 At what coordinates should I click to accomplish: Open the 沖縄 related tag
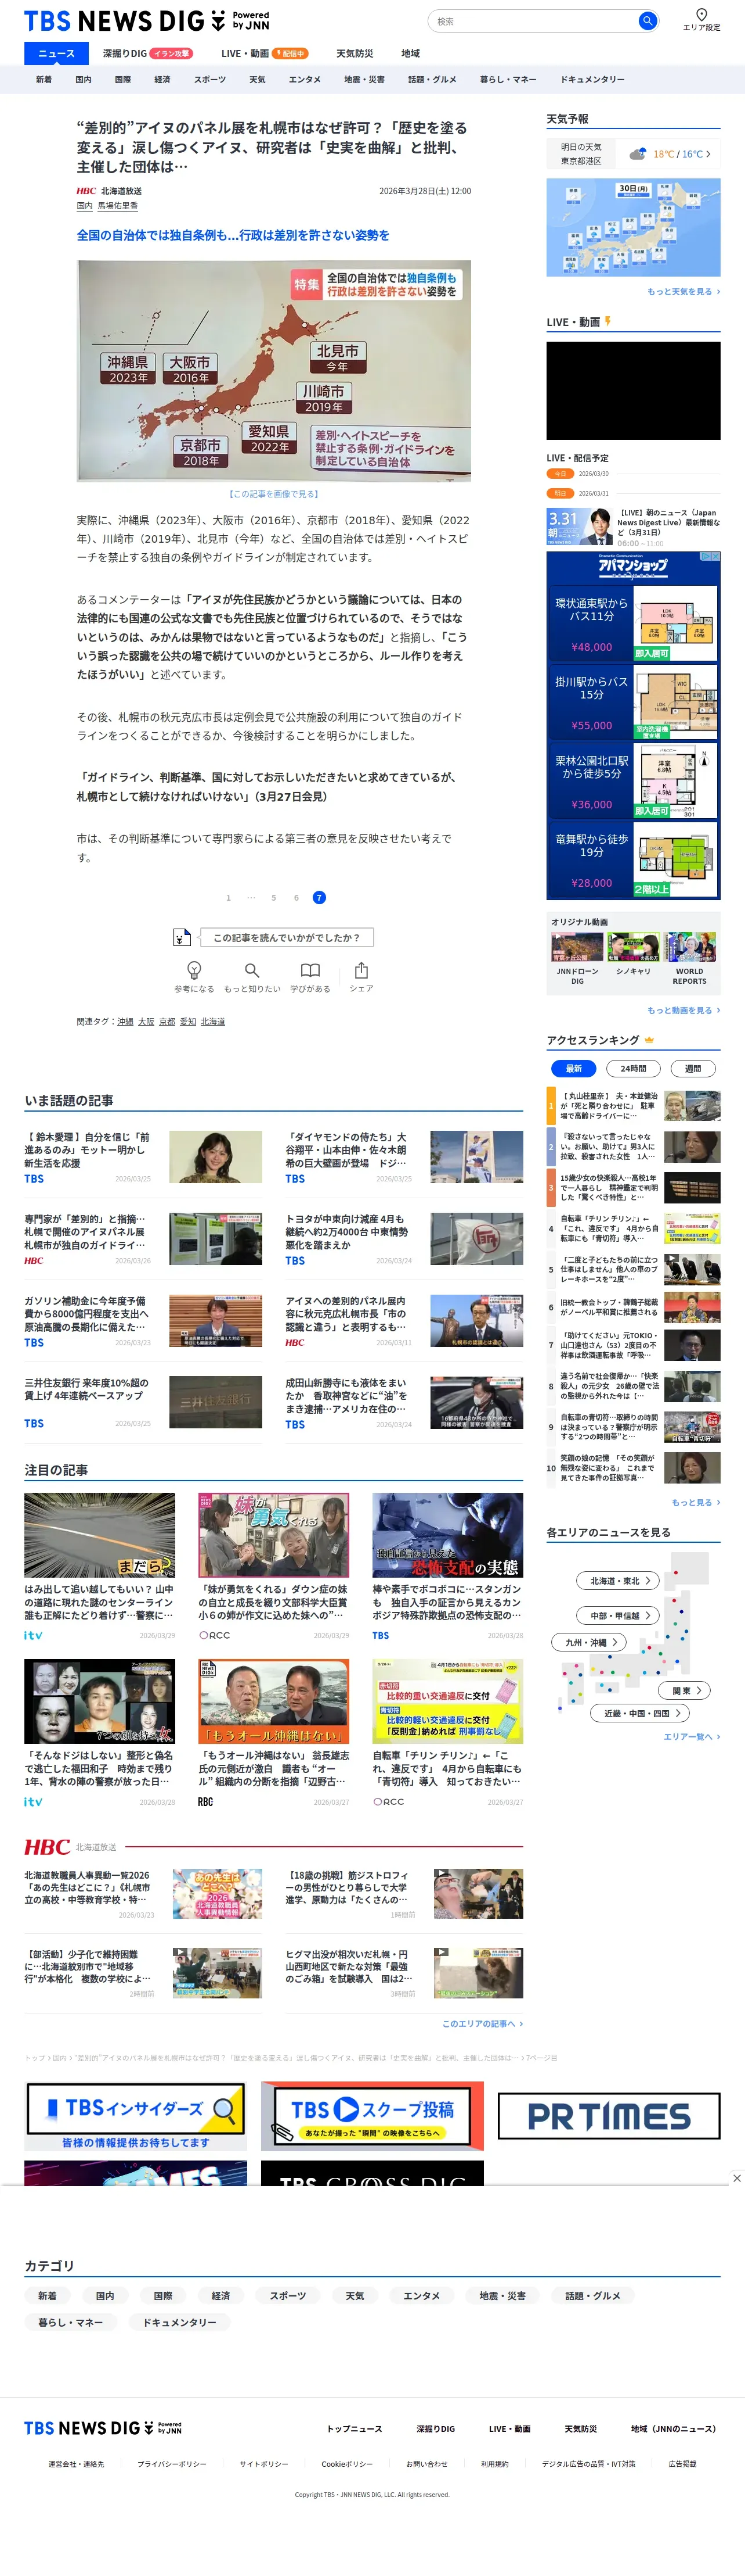pyautogui.click(x=125, y=1022)
